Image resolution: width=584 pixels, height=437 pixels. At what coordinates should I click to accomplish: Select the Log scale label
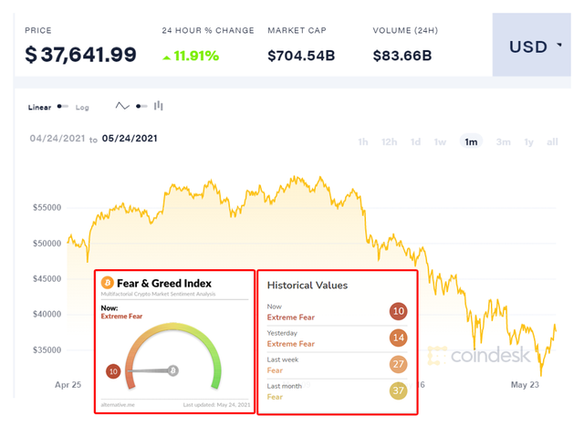coord(82,108)
